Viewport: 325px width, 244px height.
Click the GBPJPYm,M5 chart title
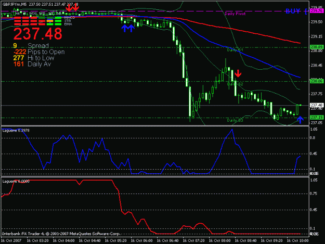[15, 4]
